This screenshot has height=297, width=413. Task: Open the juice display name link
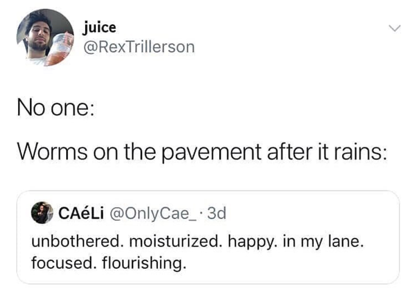pos(99,27)
